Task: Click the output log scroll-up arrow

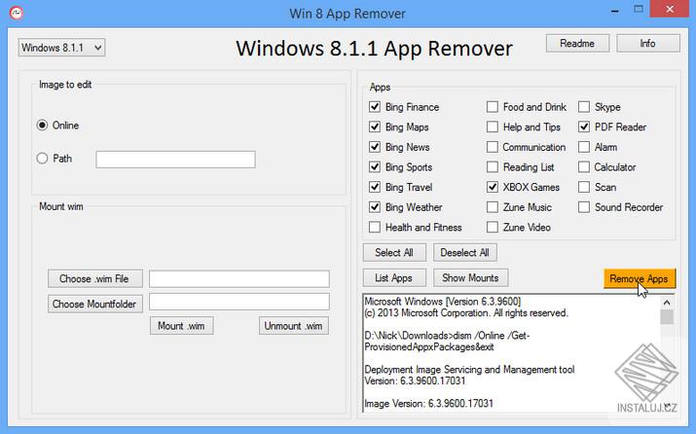Action: click(x=667, y=303)
